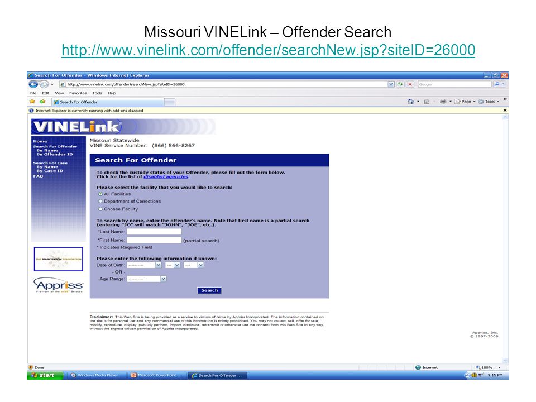The height and width of the screenshot is (402, 536).
Task: Open the Date of Birth day dropdown
Action: tap(173, 265)
